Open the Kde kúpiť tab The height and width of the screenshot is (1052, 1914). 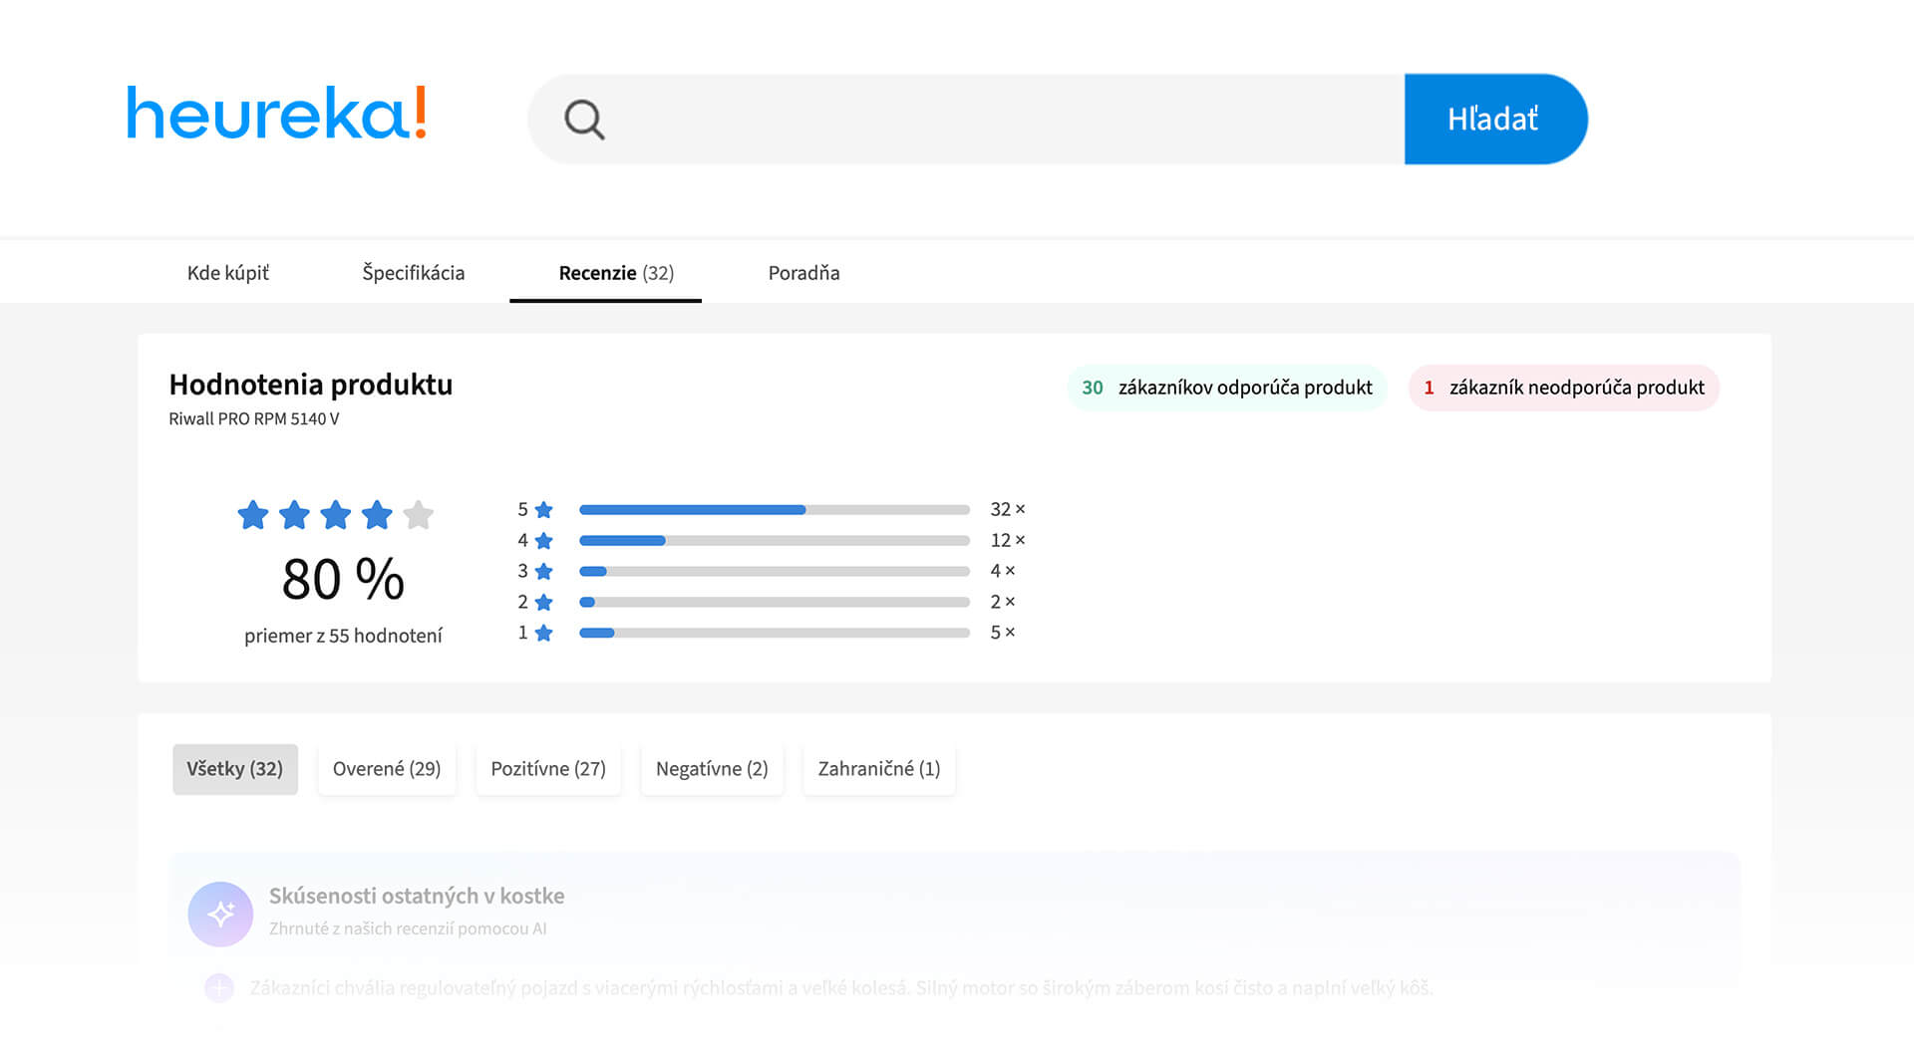(x=228, y=273)
